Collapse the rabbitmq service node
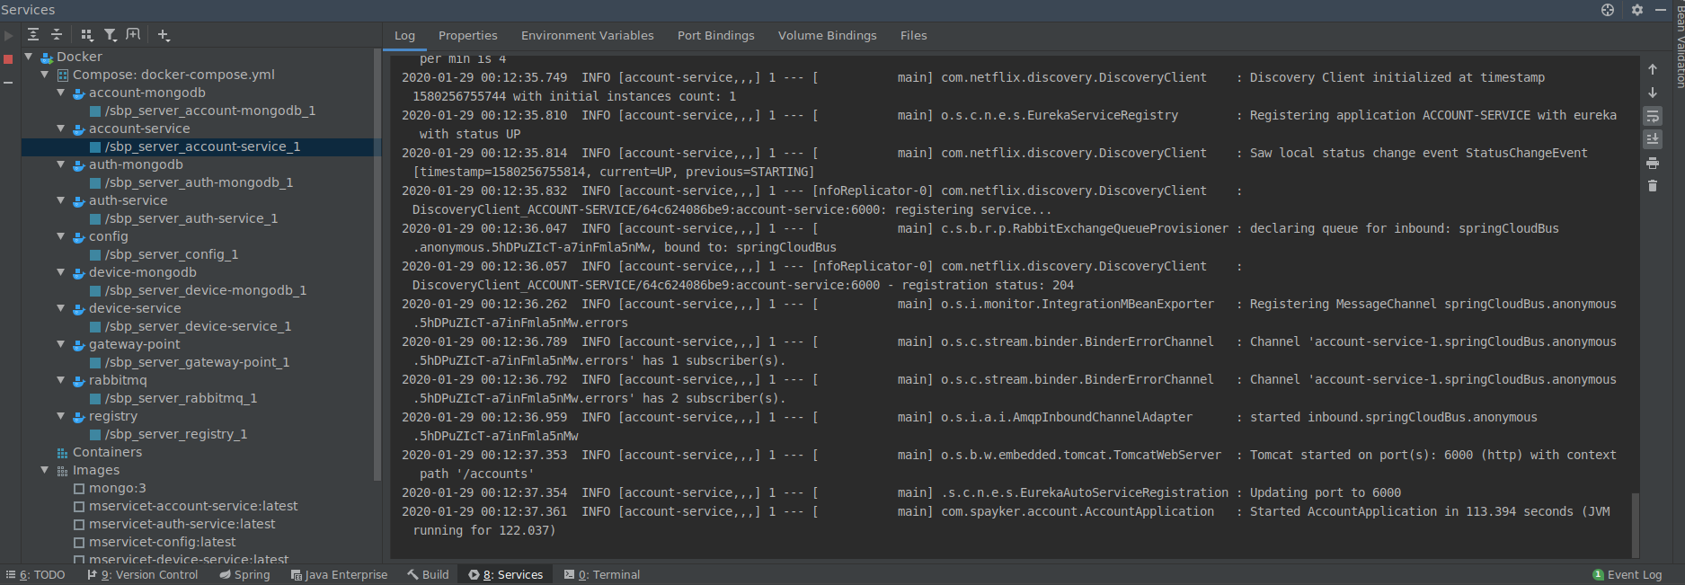The image size is (1685, 585). click(61, 380)
